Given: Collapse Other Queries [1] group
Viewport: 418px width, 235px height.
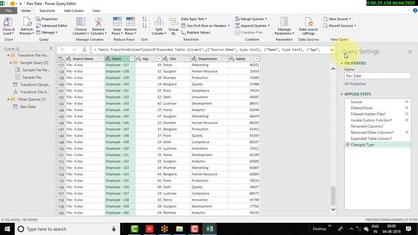Looking at the screenshot, I should [8, 99].
